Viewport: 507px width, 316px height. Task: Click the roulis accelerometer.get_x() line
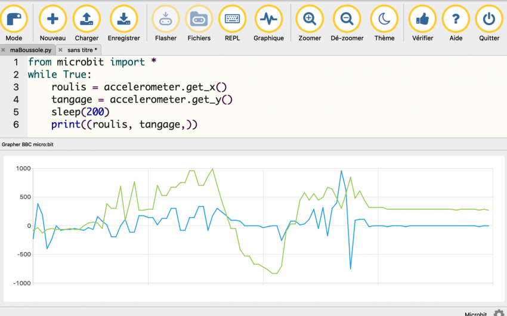pyautogui.click(x=139, y=87)
